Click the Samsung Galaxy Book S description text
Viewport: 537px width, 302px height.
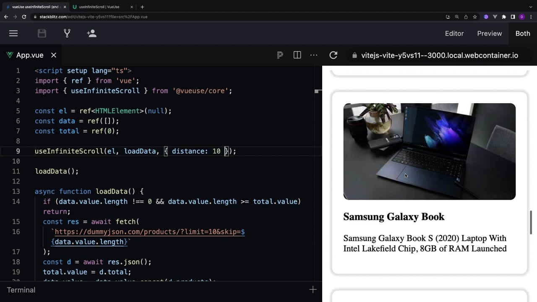(x=425, y=243)
